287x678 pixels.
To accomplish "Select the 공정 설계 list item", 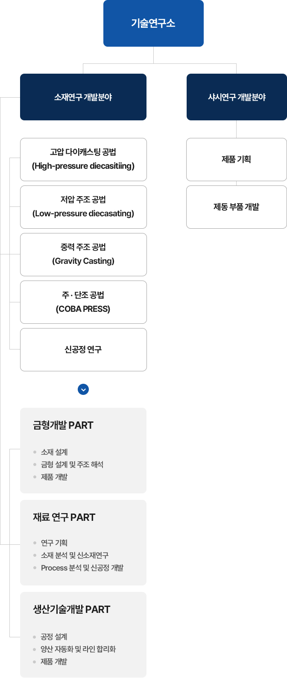I will tap(54, 637).
